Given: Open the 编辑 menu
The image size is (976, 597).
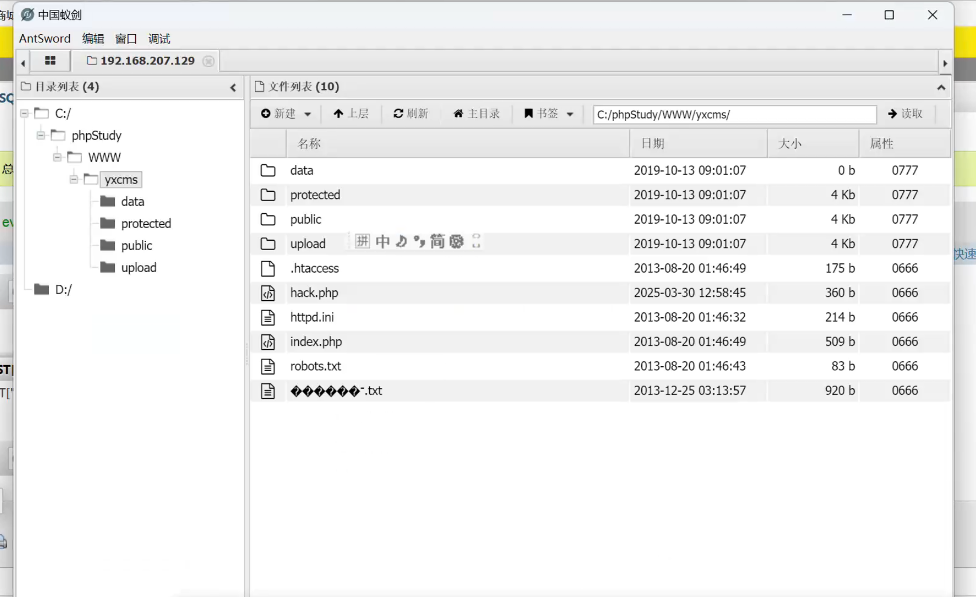Looking at the screenshot, I should 93,38.
